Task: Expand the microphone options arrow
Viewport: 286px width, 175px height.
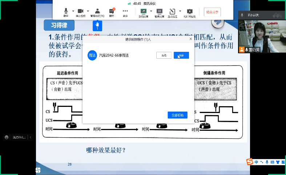Action: click(x=73, y=11)
